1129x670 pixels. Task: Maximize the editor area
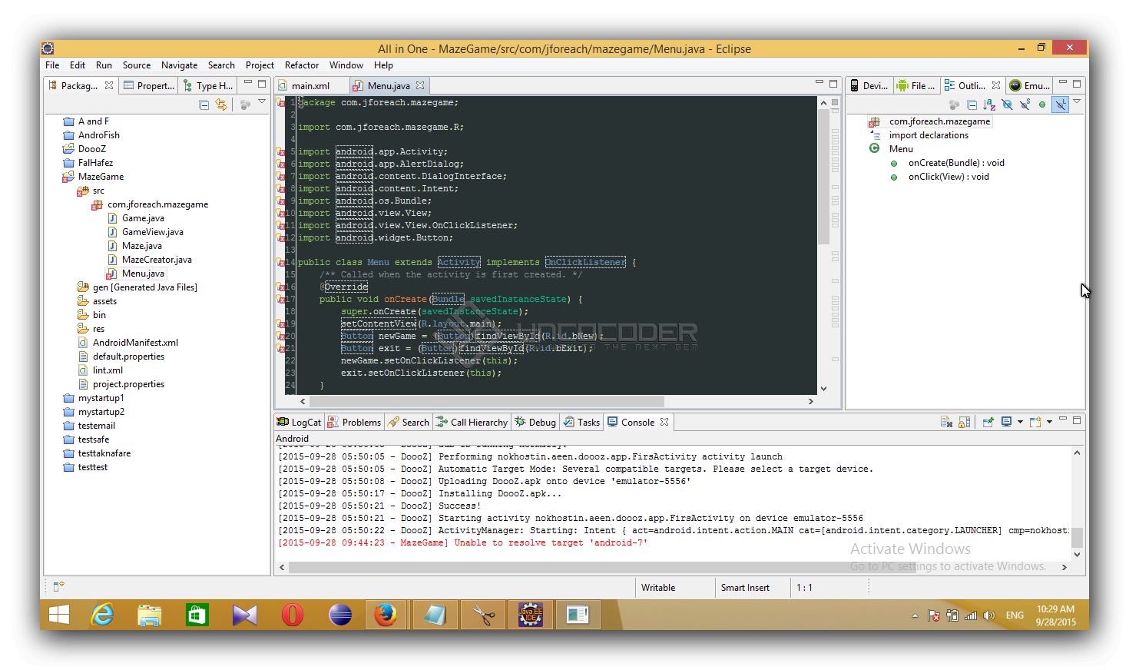(x=833, y=84)
